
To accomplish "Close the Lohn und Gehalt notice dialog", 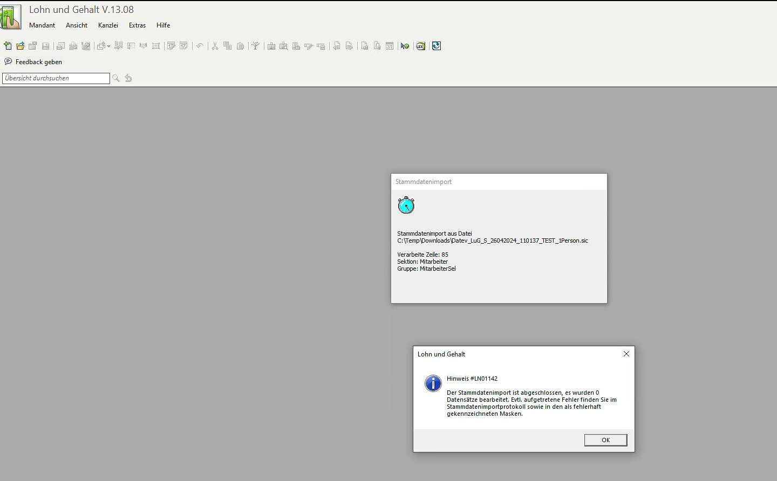I will pyautogui.click(x=626, y=354).
